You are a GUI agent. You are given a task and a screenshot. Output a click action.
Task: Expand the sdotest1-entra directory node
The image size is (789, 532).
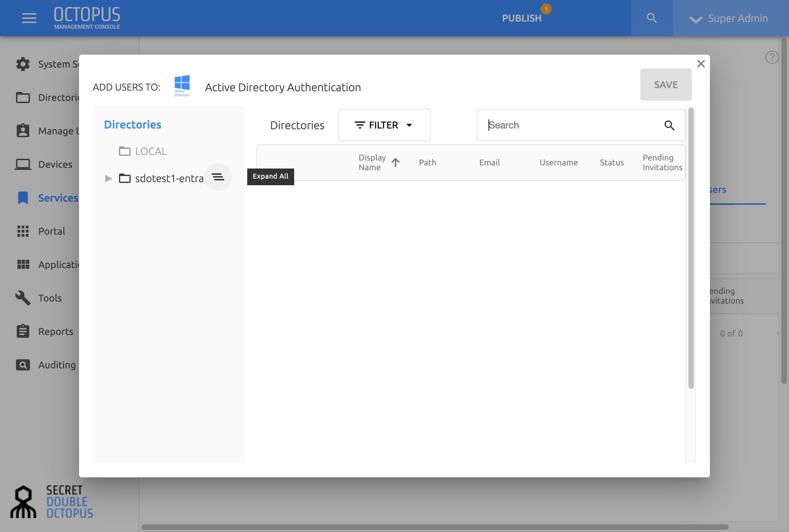[108, 179]
